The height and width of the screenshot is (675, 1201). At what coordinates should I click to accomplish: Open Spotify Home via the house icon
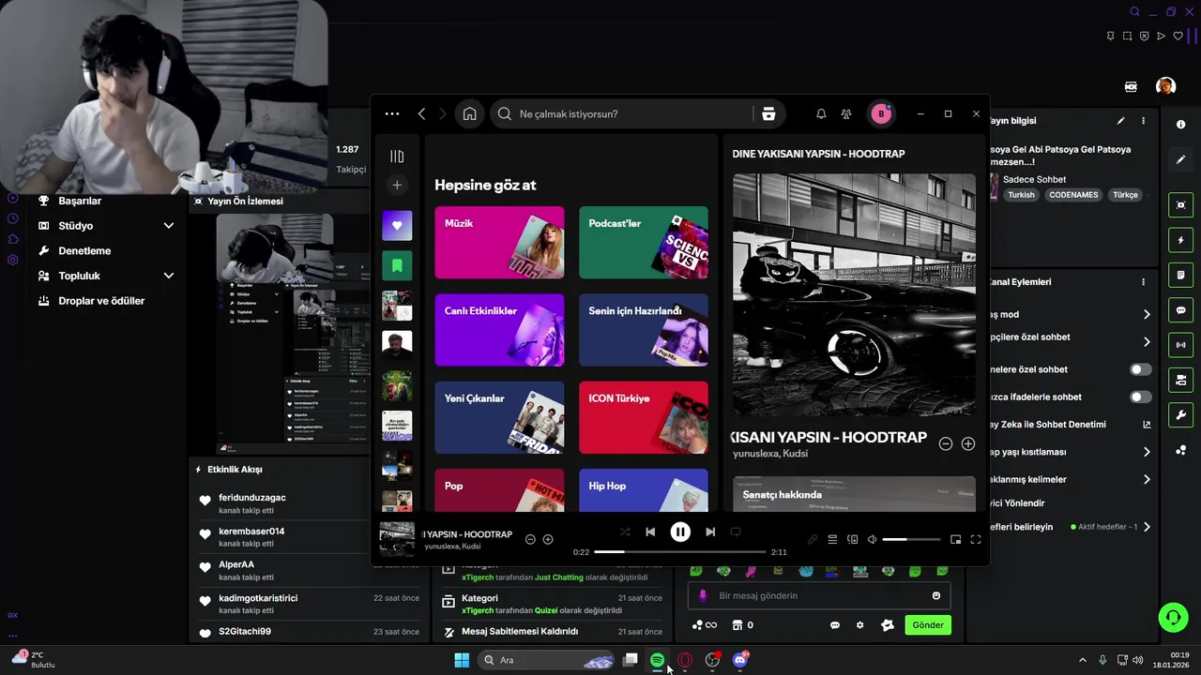point(469,113)
